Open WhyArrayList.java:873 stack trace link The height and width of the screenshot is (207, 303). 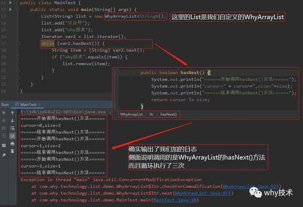click(203, 193)
